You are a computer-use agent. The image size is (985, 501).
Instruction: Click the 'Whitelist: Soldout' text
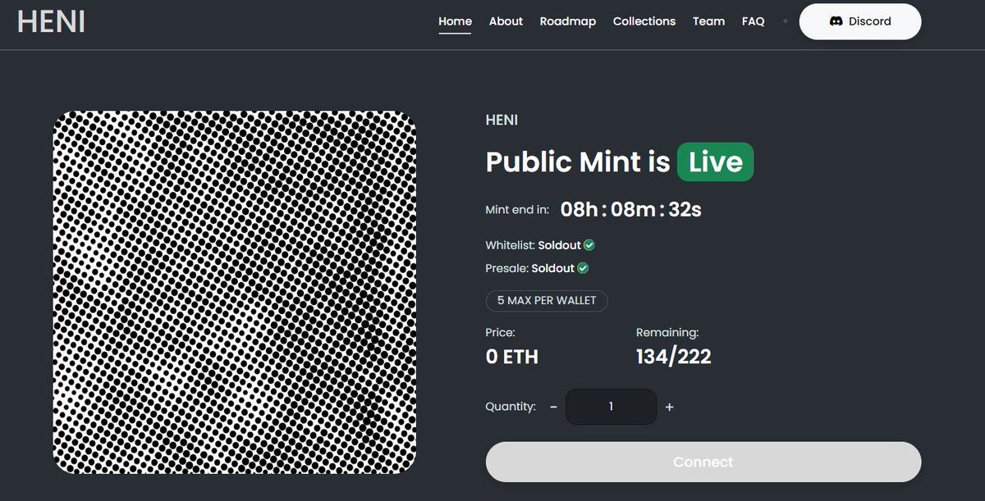(534, 245)
